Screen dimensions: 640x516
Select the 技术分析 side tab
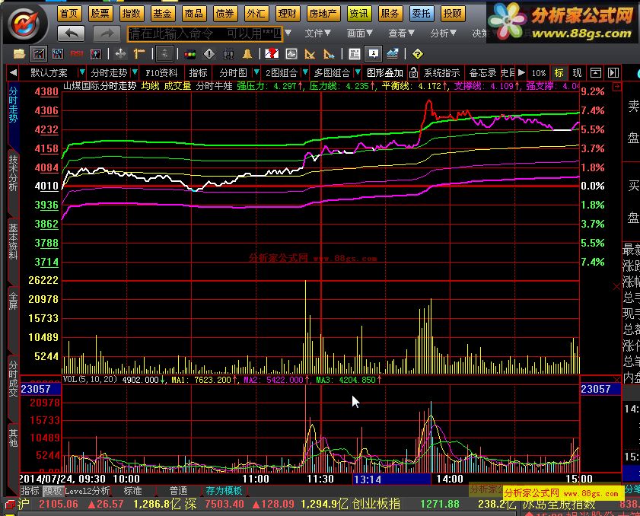13,173
